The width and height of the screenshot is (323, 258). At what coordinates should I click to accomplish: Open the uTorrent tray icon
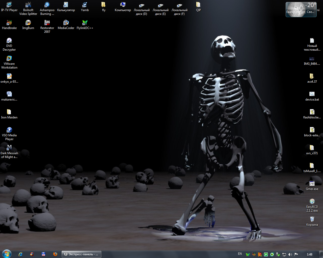(266, 254)
